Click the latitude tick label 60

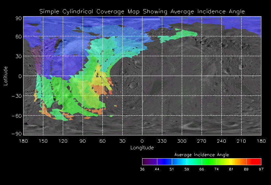coord(19,37)
